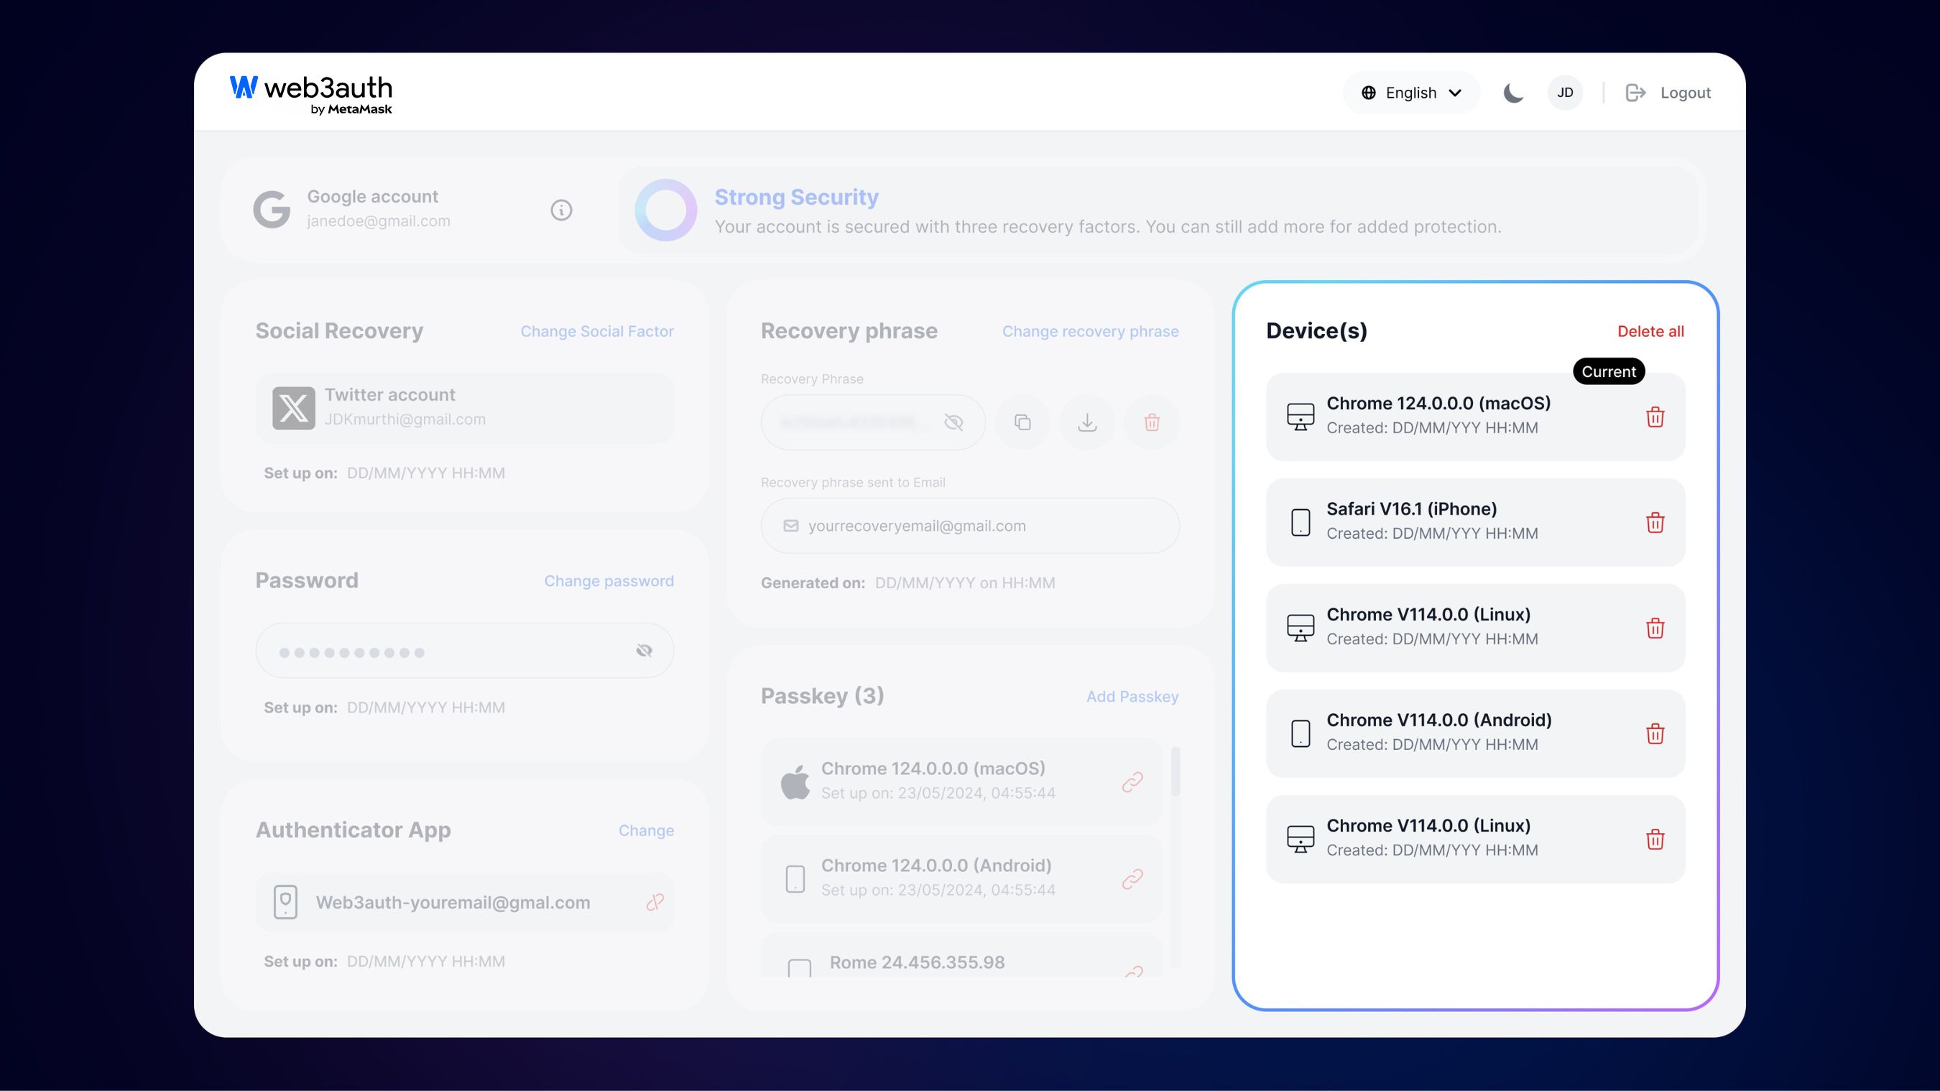Click Delete all in the Devices panel
This screenshot has height=1091, width=1940.
pos(1651,331)
